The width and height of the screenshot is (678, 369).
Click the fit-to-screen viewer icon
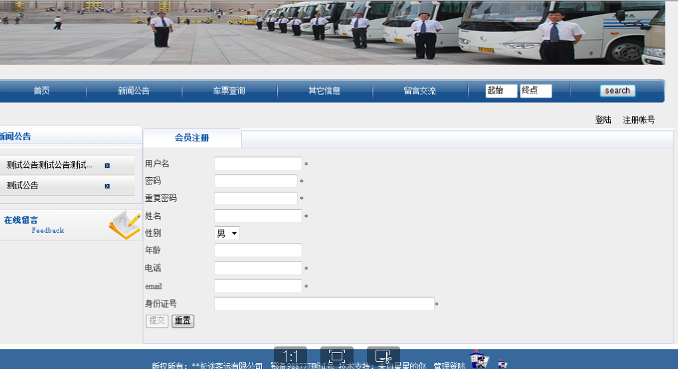(x=337, y=357)
